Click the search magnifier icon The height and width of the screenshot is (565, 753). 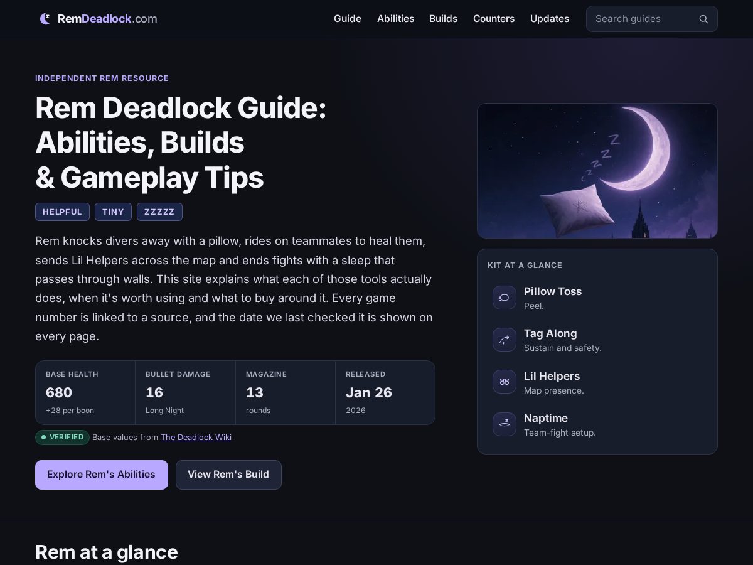click(x=703, y=19)
